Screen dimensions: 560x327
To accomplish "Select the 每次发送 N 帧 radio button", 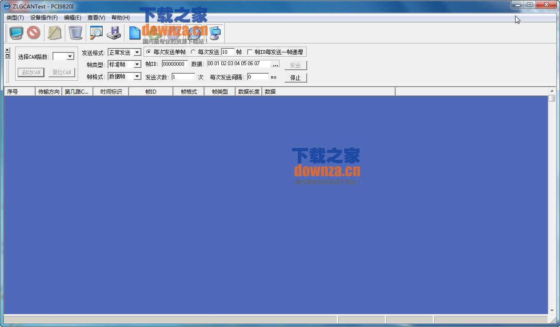I will [x=193, y=52].
